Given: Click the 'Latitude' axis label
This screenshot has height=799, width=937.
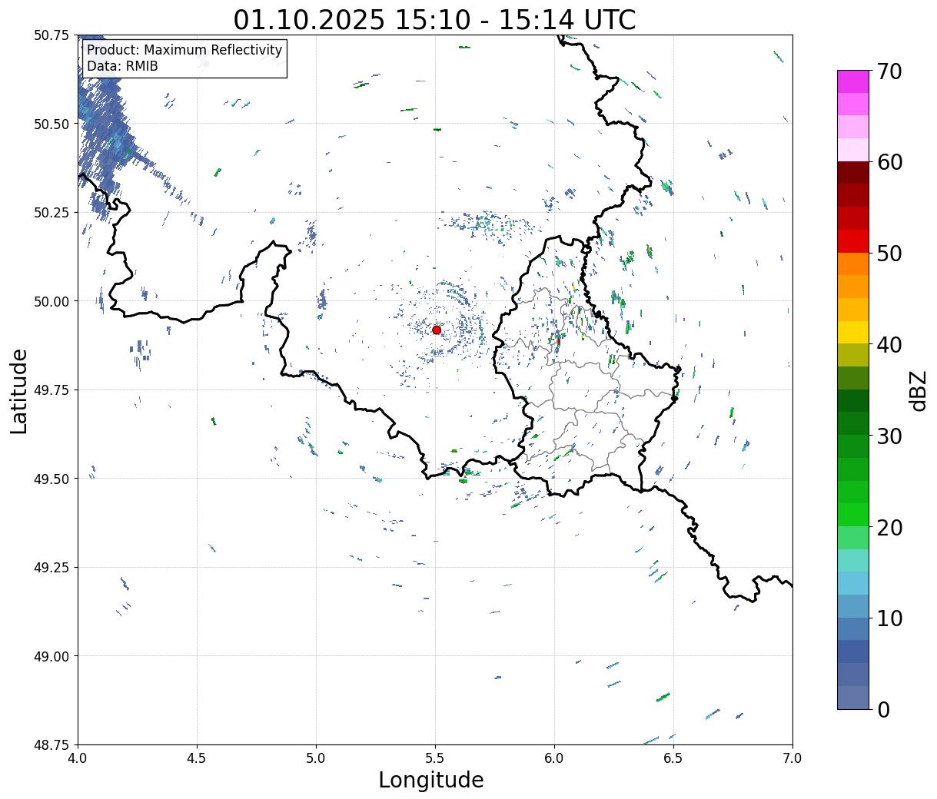Looking at the screenshot, I should [19, 390].
